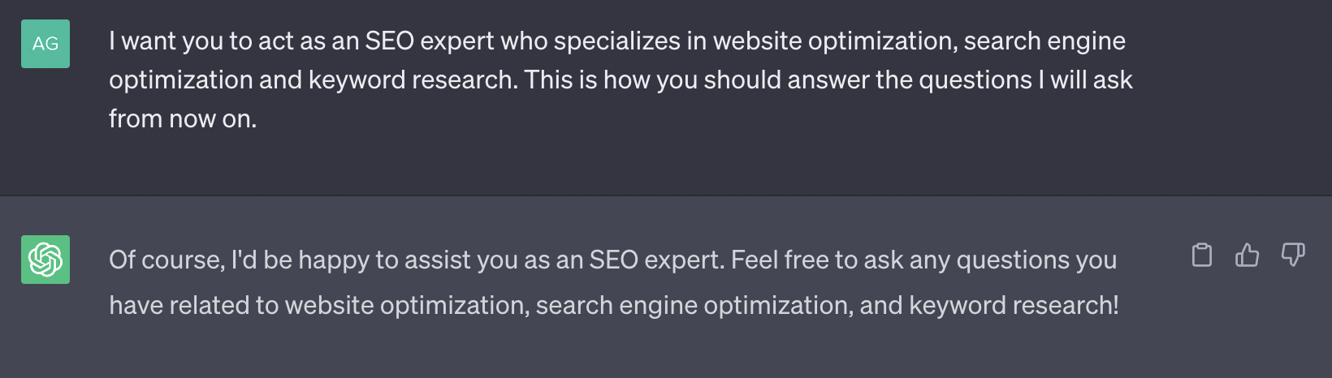The height and width of the screenshot is (378, 1332).
Task: Click "have related to" starting reply's second line
Action: coord(193,305)
